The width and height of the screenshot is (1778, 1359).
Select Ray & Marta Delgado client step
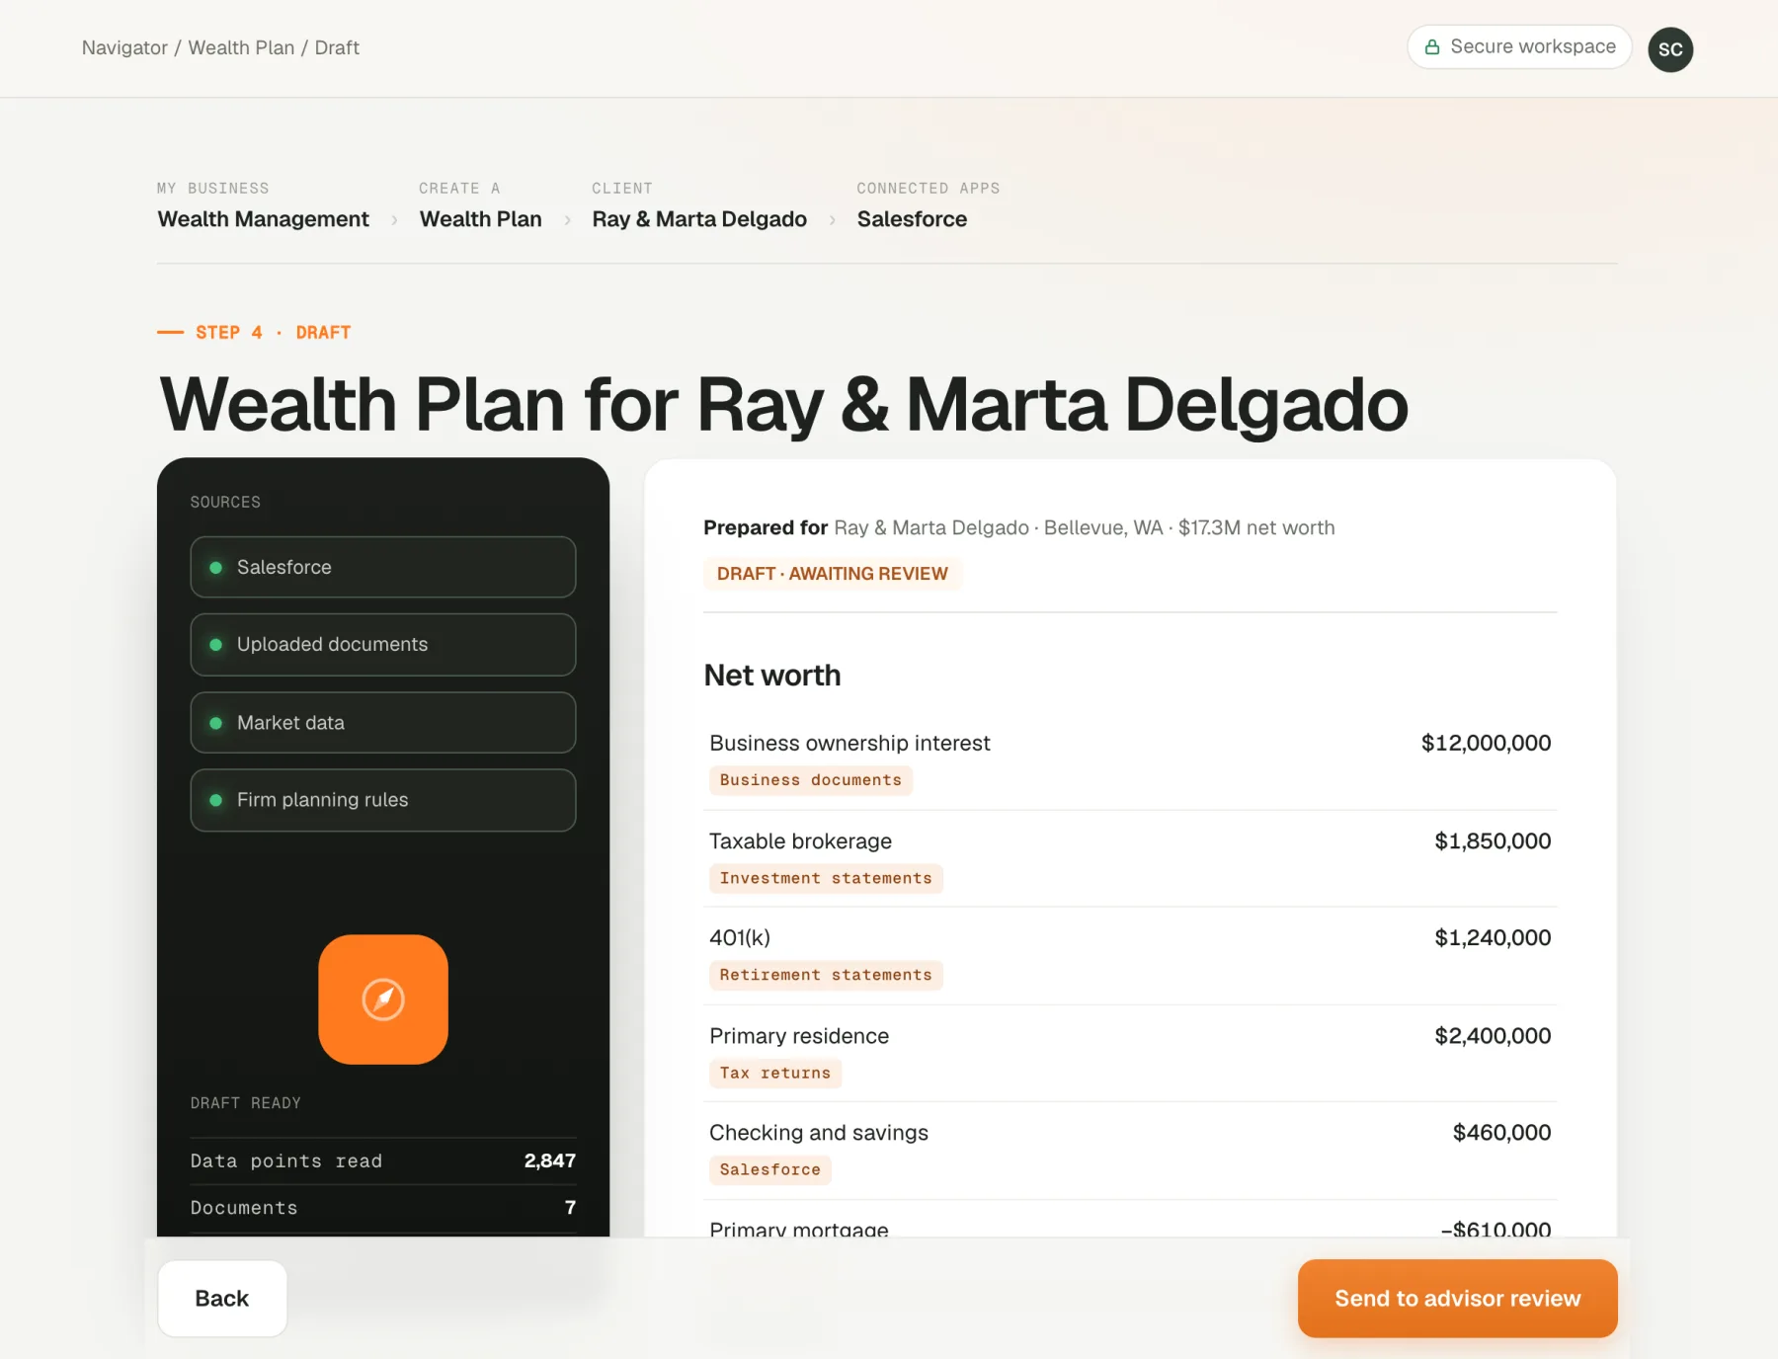pos(699,219)
